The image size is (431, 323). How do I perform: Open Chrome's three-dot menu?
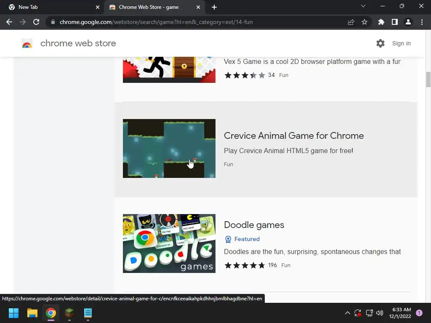point(422,22)
